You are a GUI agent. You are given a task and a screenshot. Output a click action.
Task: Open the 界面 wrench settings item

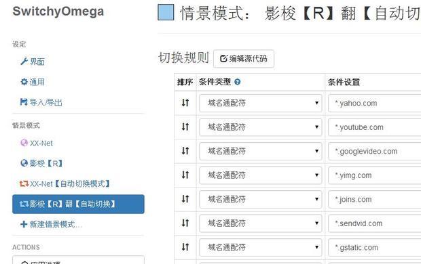click(x=33, y=62)
